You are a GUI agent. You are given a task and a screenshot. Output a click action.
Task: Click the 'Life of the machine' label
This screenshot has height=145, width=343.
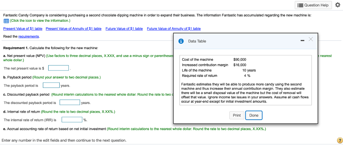coord(197,70)
